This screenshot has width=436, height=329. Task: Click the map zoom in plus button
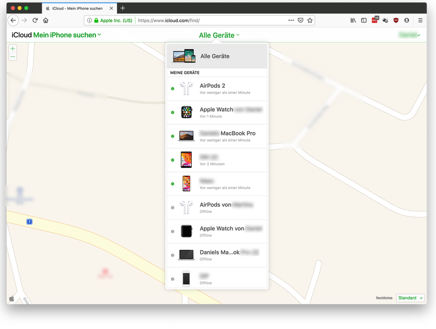[13, 49]
